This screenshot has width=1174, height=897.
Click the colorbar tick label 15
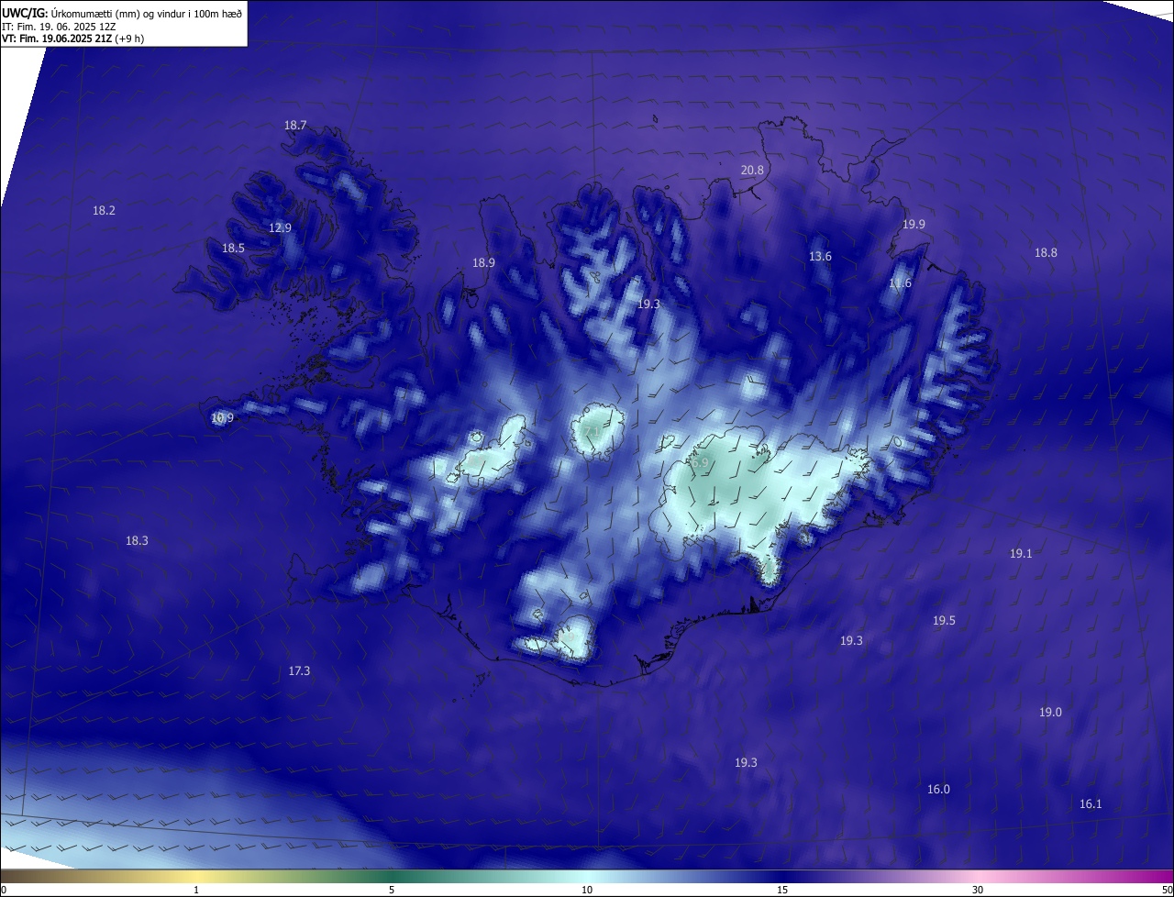point(782,890)
